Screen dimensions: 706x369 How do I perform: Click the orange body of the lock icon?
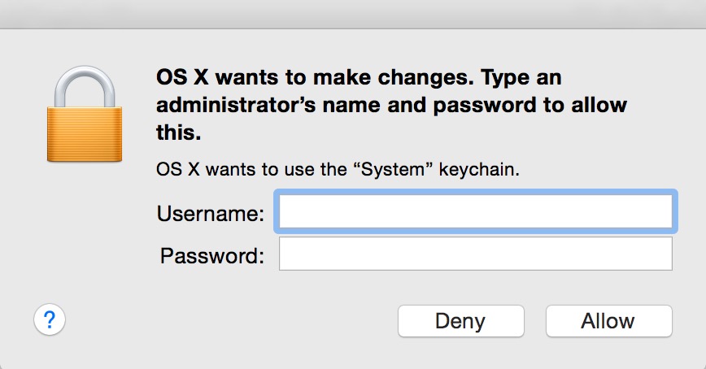pos(85,134)
